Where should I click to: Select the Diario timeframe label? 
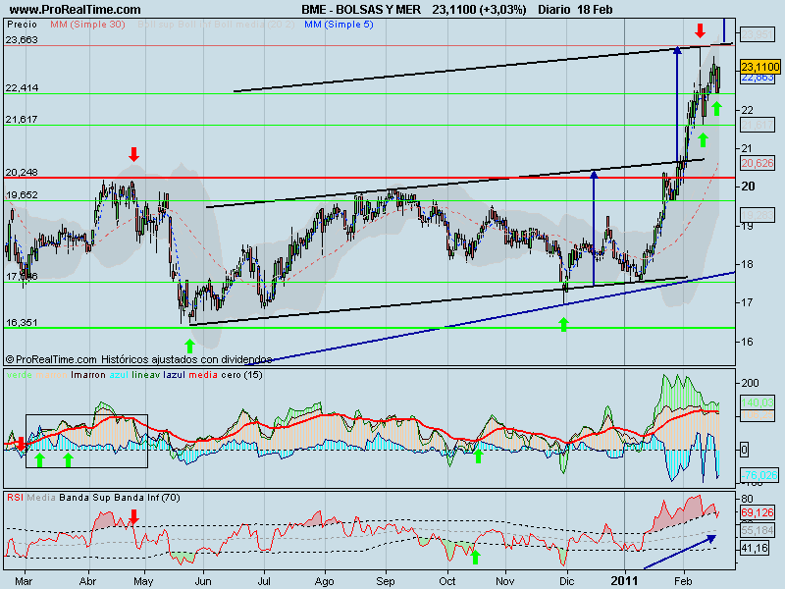coord(554,10)
